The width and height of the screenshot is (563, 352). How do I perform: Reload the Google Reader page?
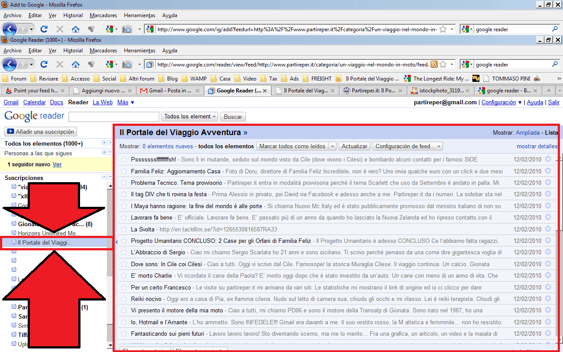(x=44, y=64)
